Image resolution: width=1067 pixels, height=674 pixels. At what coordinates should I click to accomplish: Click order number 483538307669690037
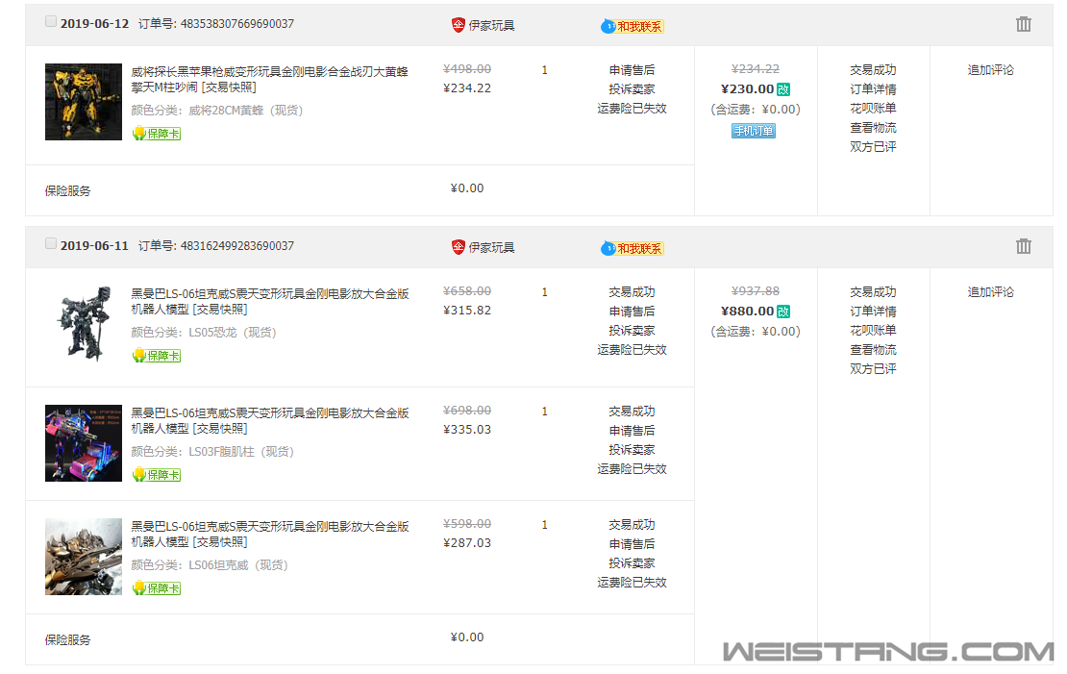coord(236,24)
